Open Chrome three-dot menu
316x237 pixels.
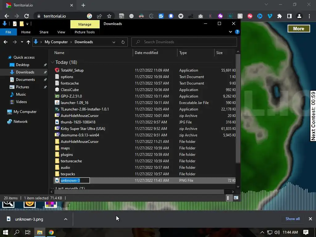click(309, 16)
